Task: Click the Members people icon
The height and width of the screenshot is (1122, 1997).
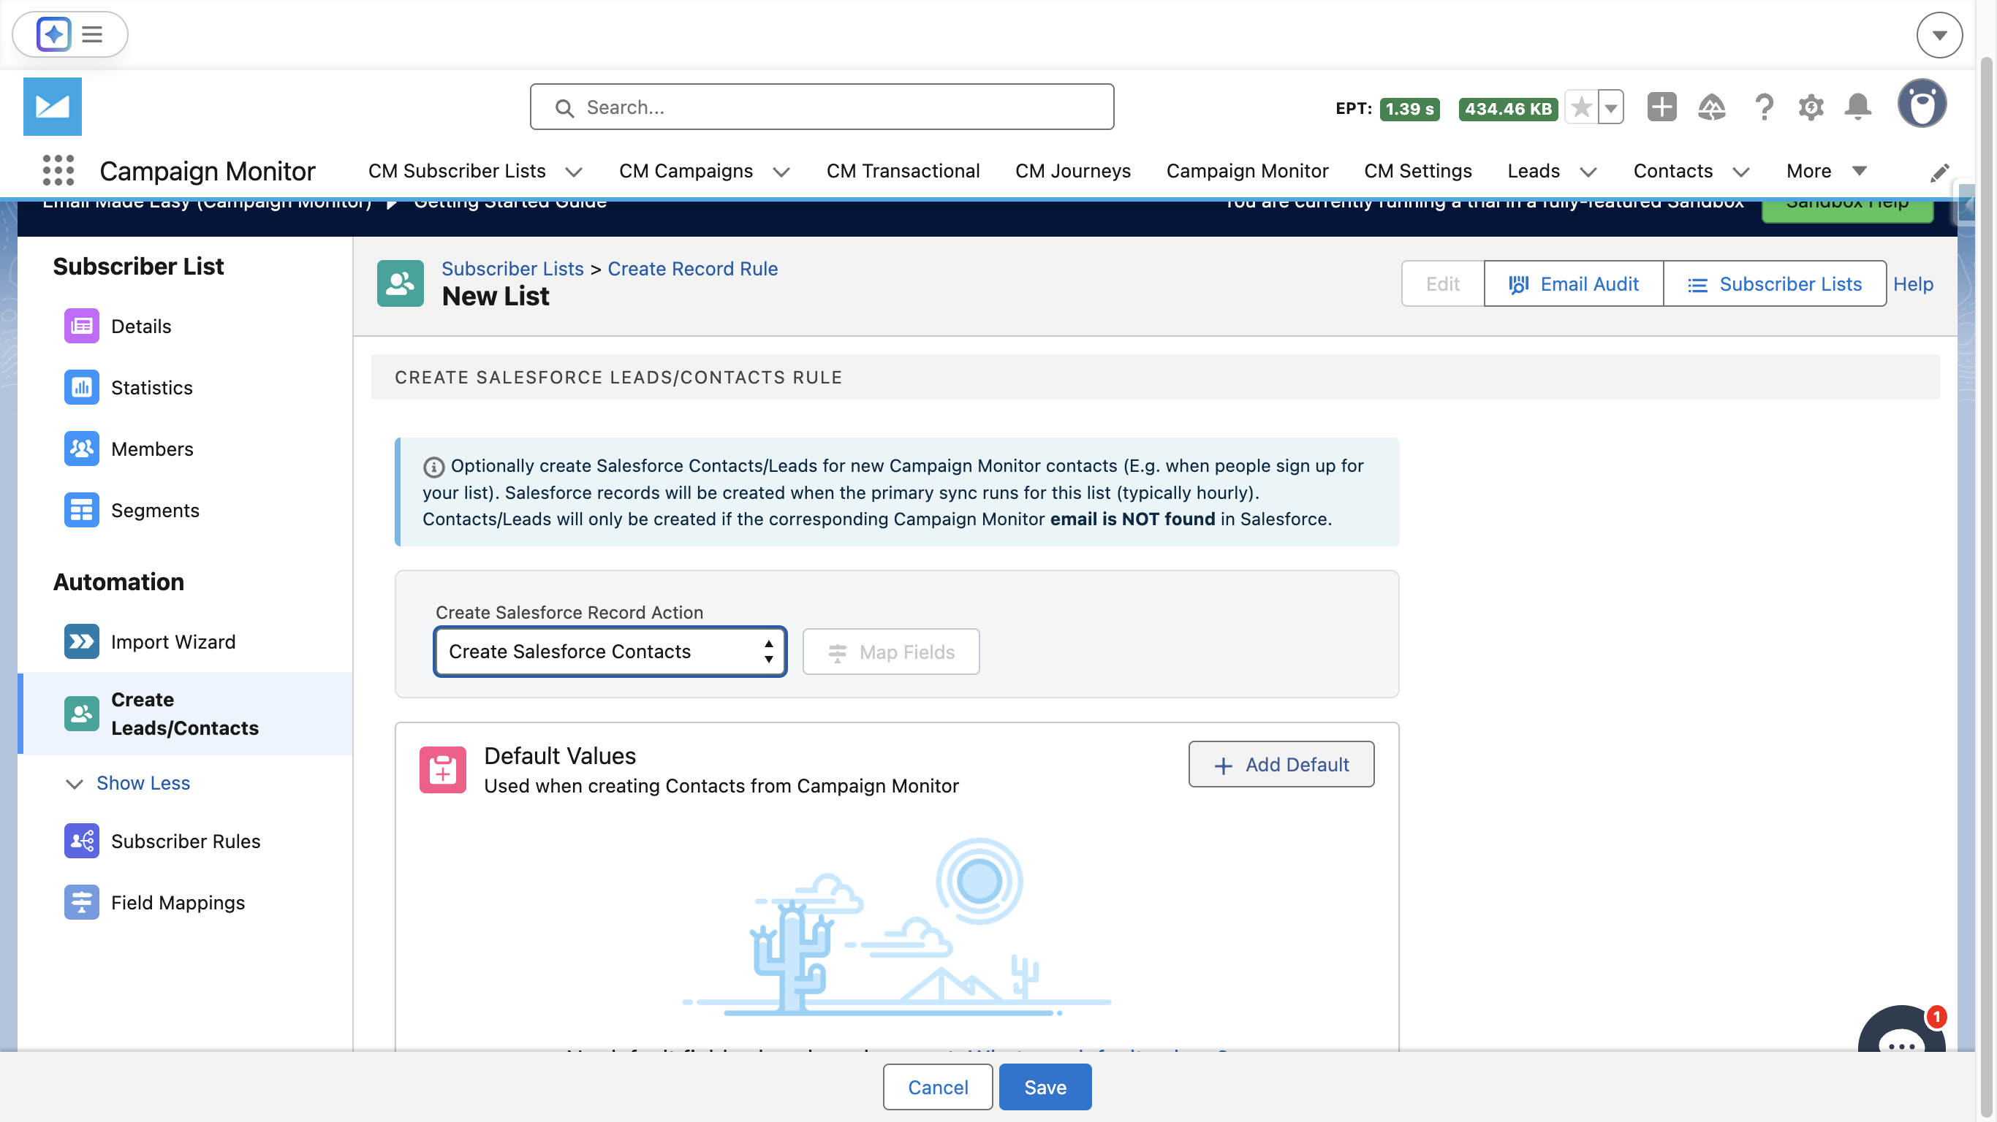Action: point(81,449)
